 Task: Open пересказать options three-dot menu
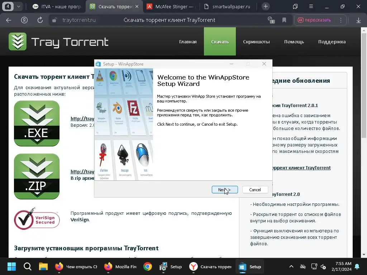pyautogui.click(x=341, y=20)
